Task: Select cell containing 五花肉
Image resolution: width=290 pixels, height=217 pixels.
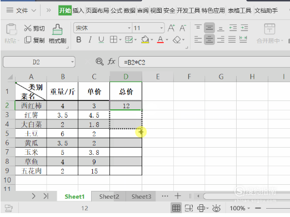Action: [31, 171]
